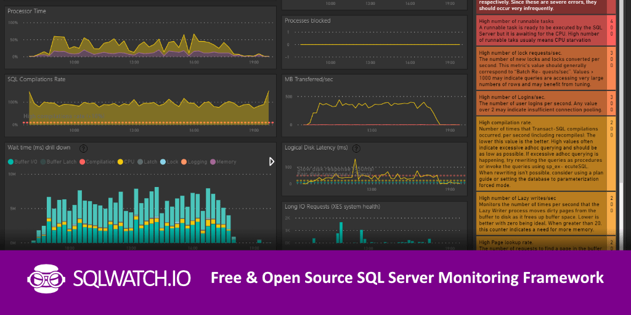This screenshot has height=315, width=631.
Task: Click the Processor Time chart title
Action: [26, 11]
